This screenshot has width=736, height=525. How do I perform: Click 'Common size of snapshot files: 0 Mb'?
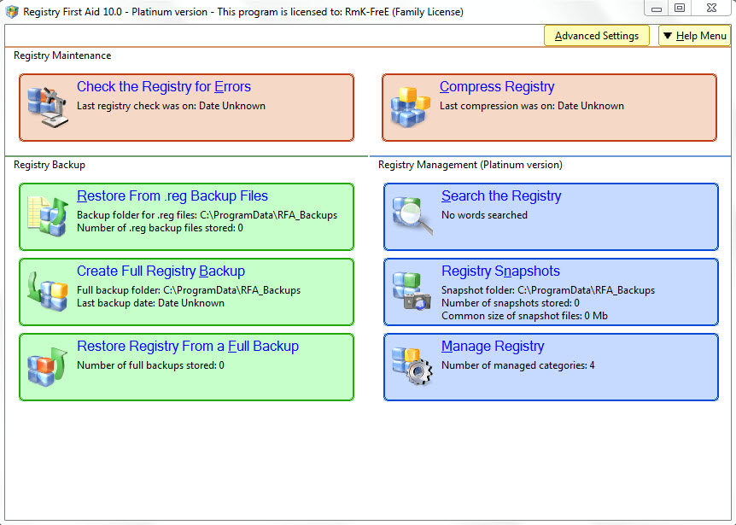click(524, 316)
